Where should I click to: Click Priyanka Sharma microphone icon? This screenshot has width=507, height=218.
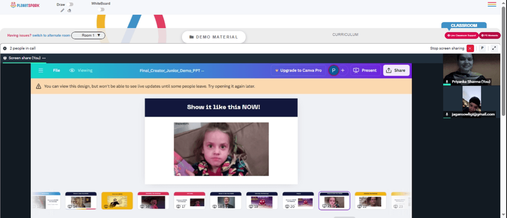click(x=447, y=82)
